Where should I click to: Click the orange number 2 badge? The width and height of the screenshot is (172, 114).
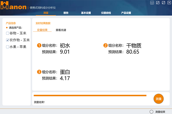[x=105, y=45]
